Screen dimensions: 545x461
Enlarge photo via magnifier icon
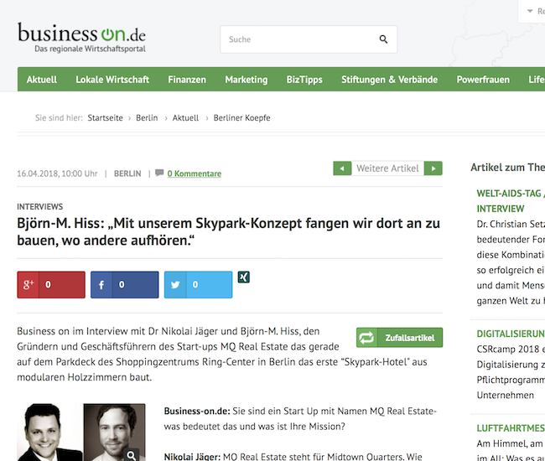coord(132,455)
